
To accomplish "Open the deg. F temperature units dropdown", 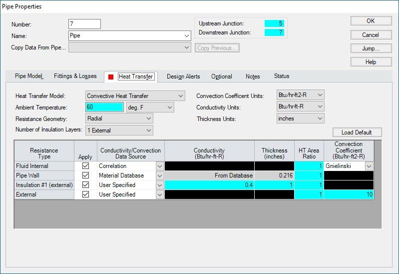I will [170, 107].
